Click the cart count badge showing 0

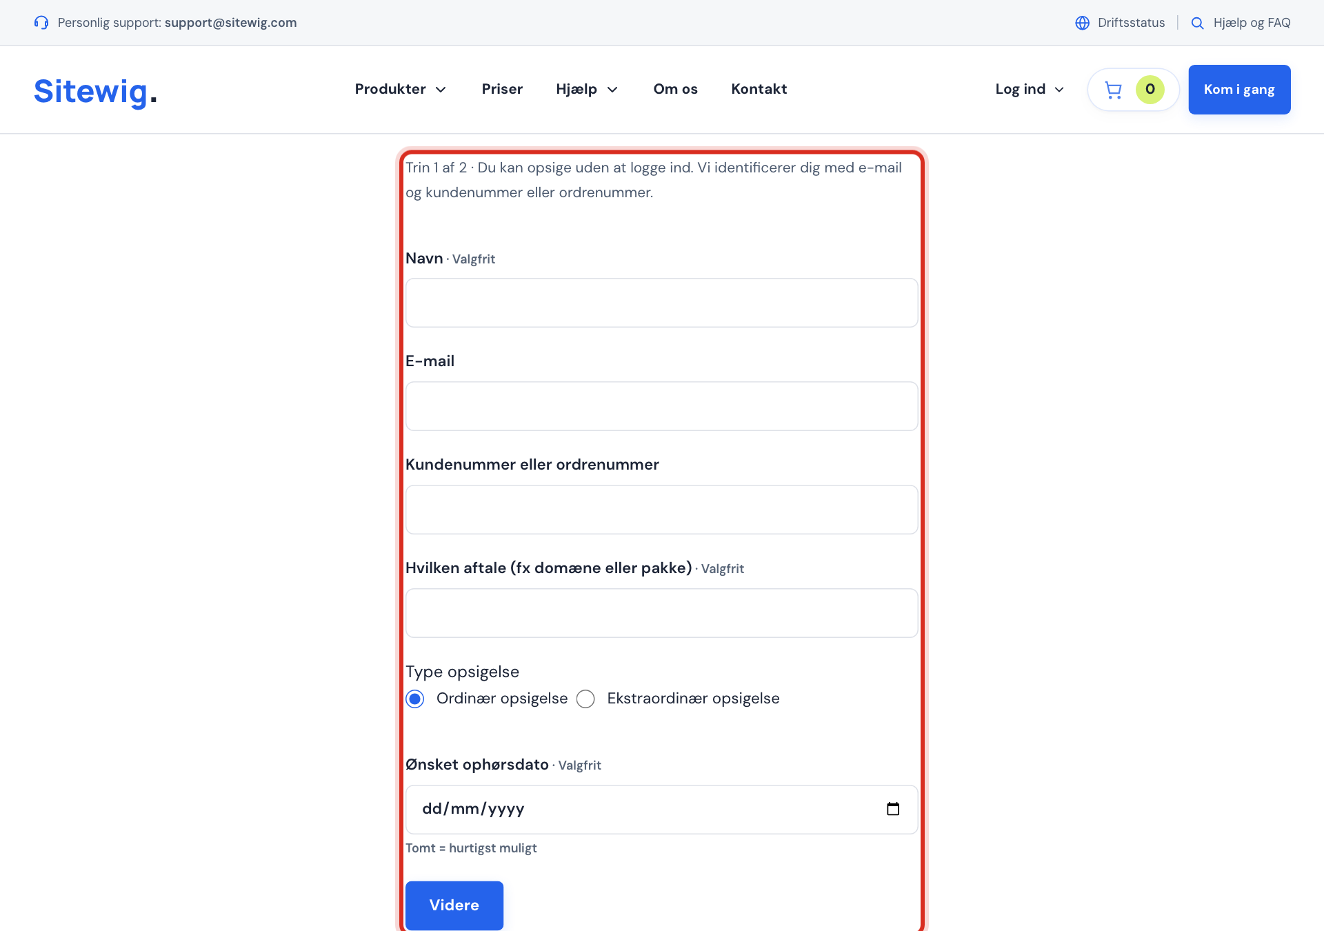tap(1150, 90)
